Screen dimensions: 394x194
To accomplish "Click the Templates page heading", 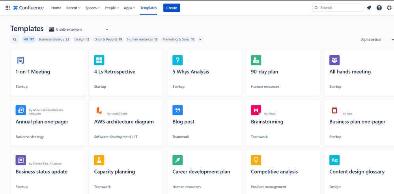I will pos(27,29).
